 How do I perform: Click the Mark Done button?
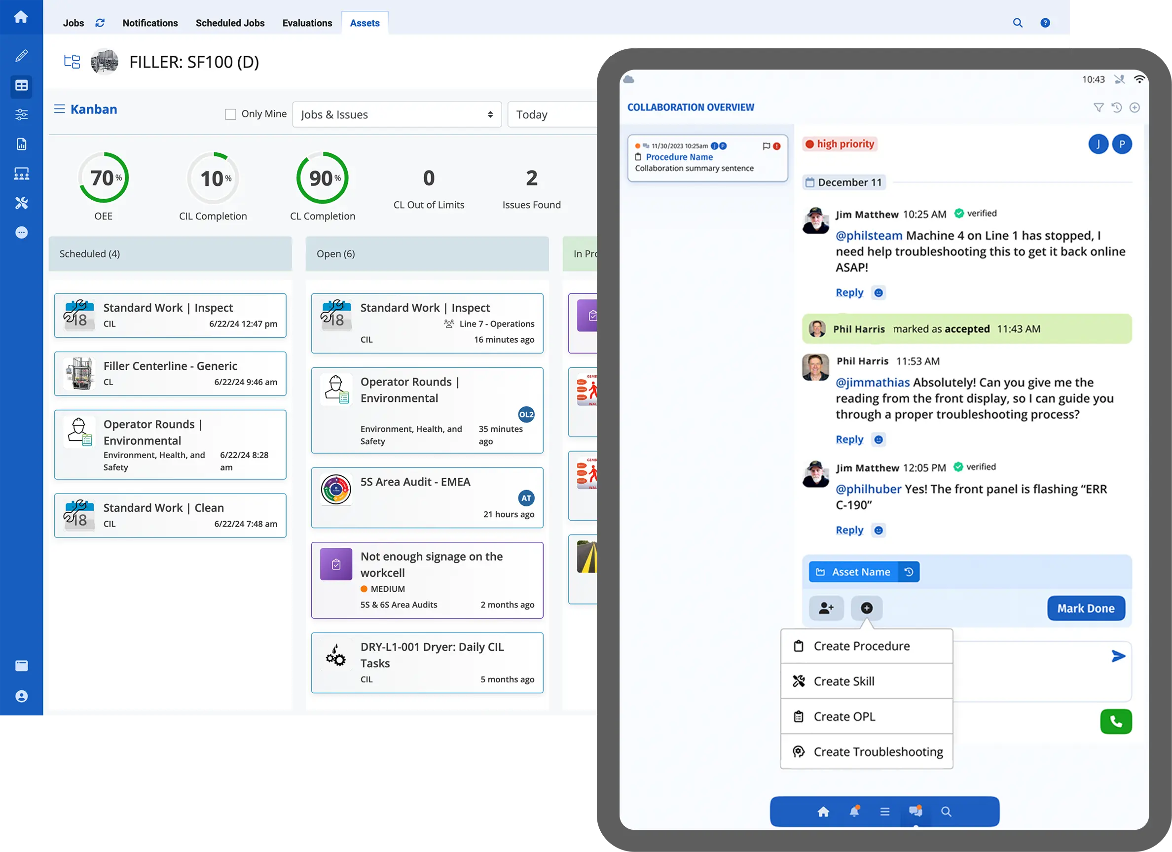(1086, 608)
